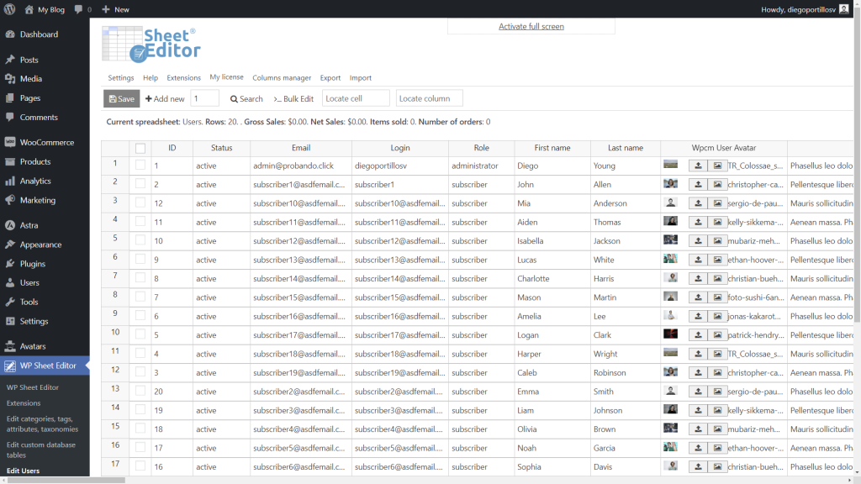This screenshot has width=861, height=484.
Task: Select the checkbox on Isabella Jackson's row
Action: [x=140, y=240]
